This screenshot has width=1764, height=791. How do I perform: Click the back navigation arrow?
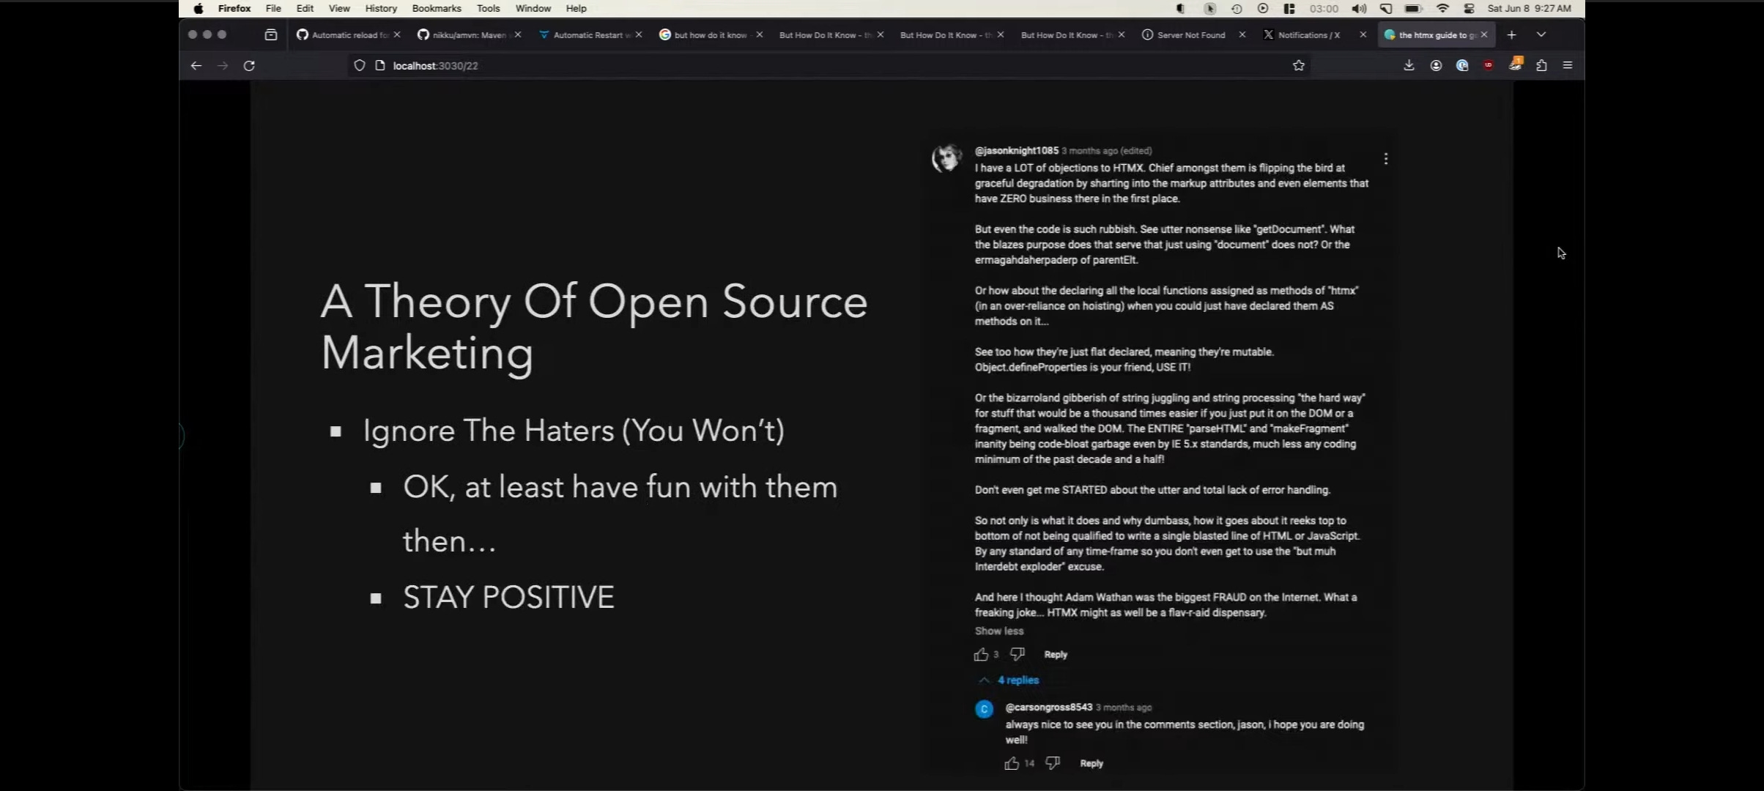click(196, 66)
